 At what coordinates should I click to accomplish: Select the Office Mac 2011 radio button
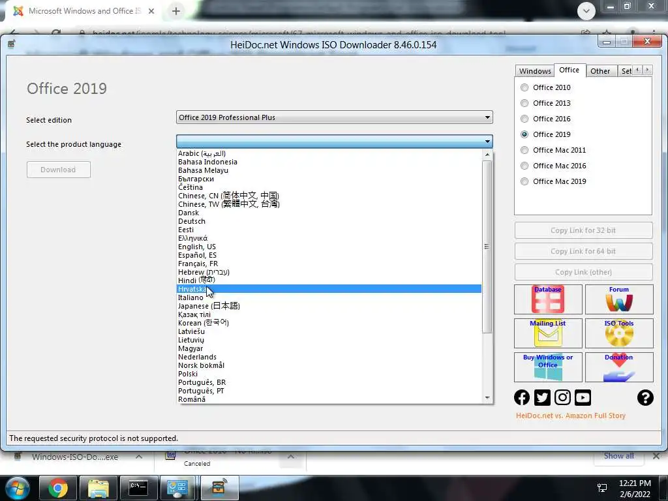click(x=524, y=150)
